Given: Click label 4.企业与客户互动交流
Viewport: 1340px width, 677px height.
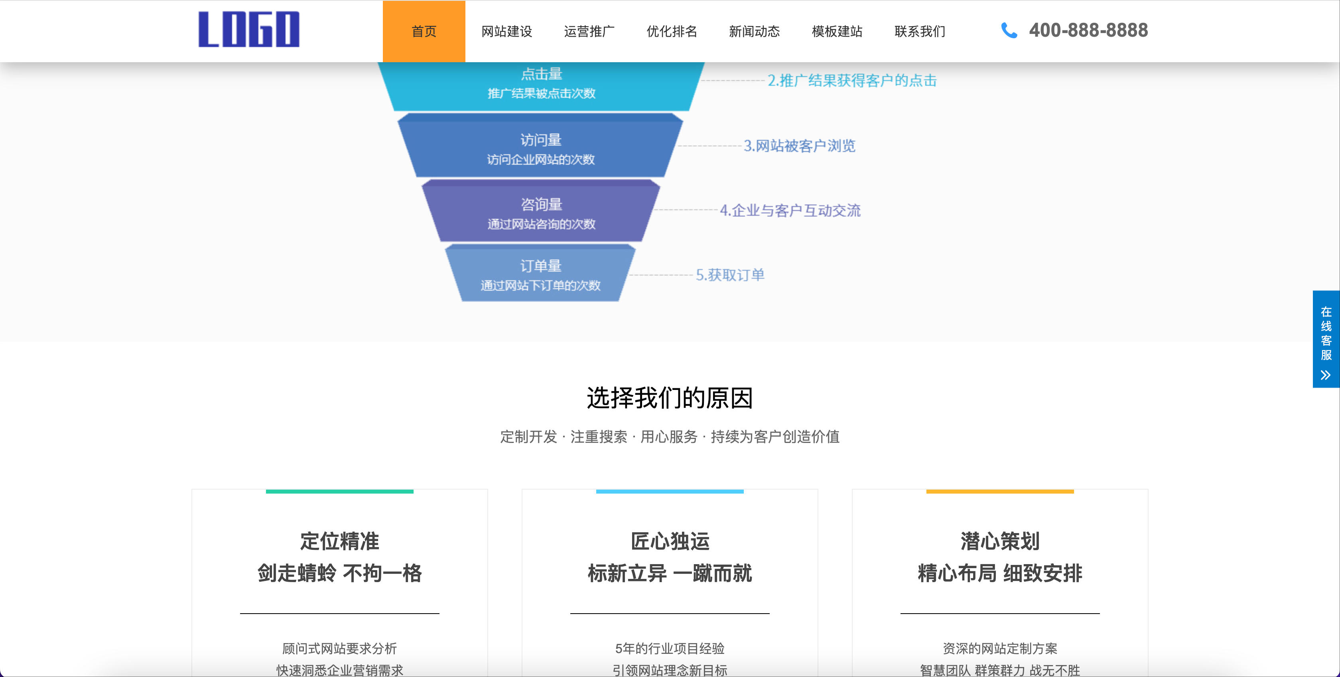Looking at the screenshot, I should pos(790,211).
